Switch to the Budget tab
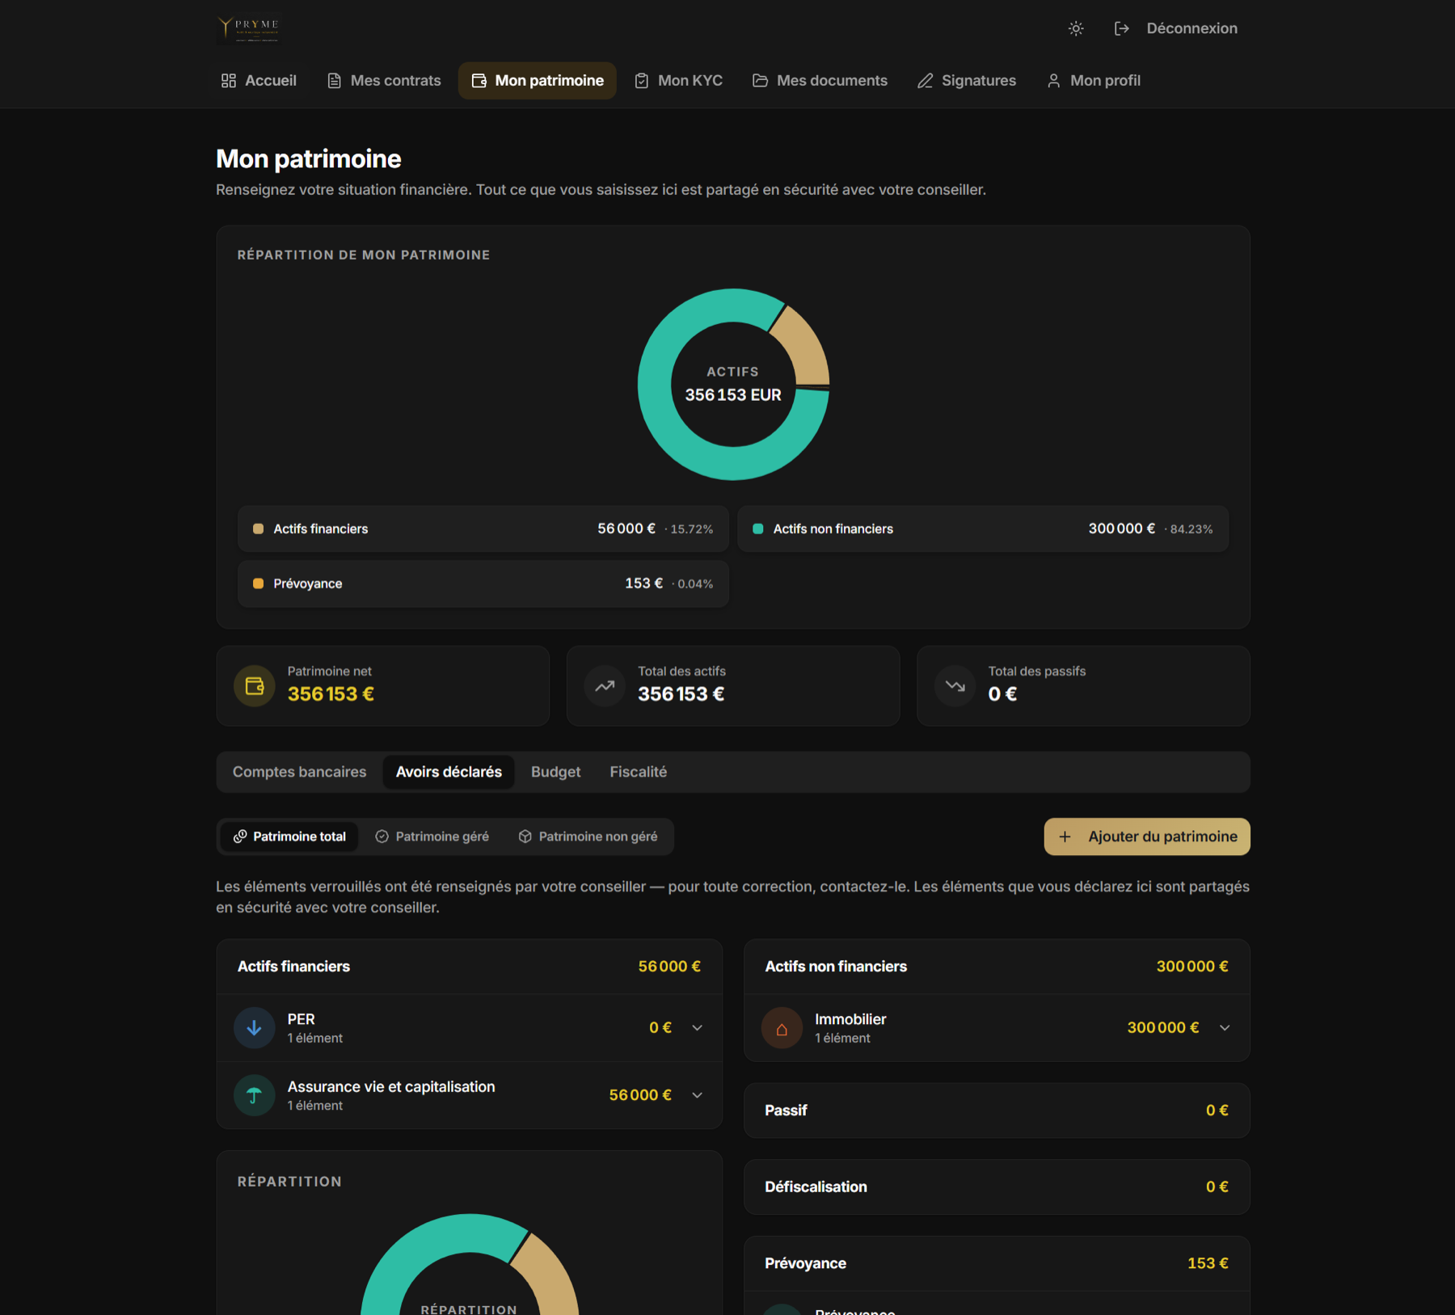Image resolution: width=1455 pixels, height=1315 pixels. point(555,772)
